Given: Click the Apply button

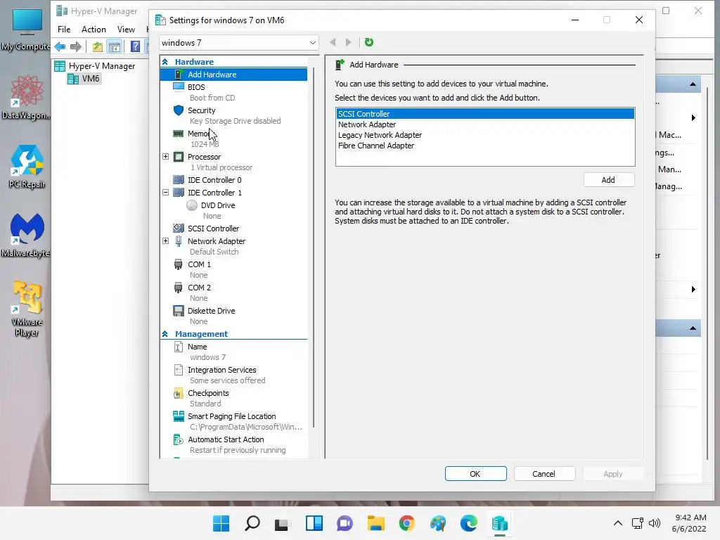Looking at the screenshot, I should pyautogui.click(x=613, y=474).
